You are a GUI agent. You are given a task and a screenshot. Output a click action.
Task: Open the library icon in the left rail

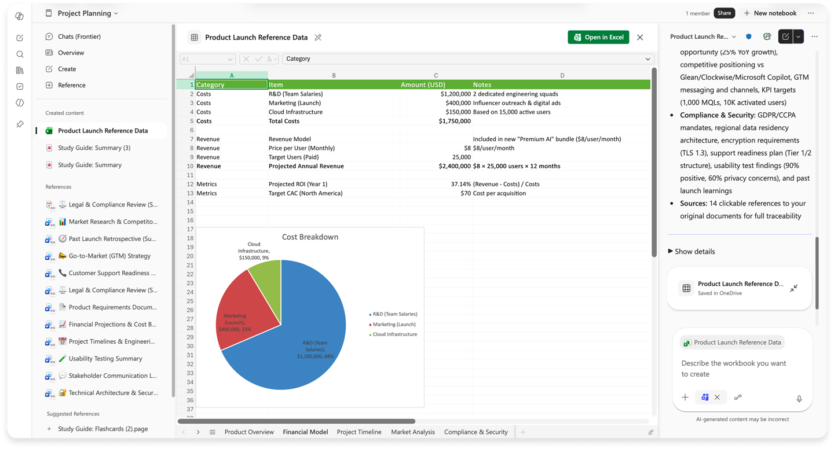coord(20,71)
